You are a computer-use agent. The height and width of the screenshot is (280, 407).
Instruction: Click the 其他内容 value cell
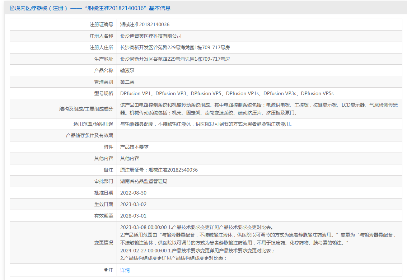pos(130,158)
